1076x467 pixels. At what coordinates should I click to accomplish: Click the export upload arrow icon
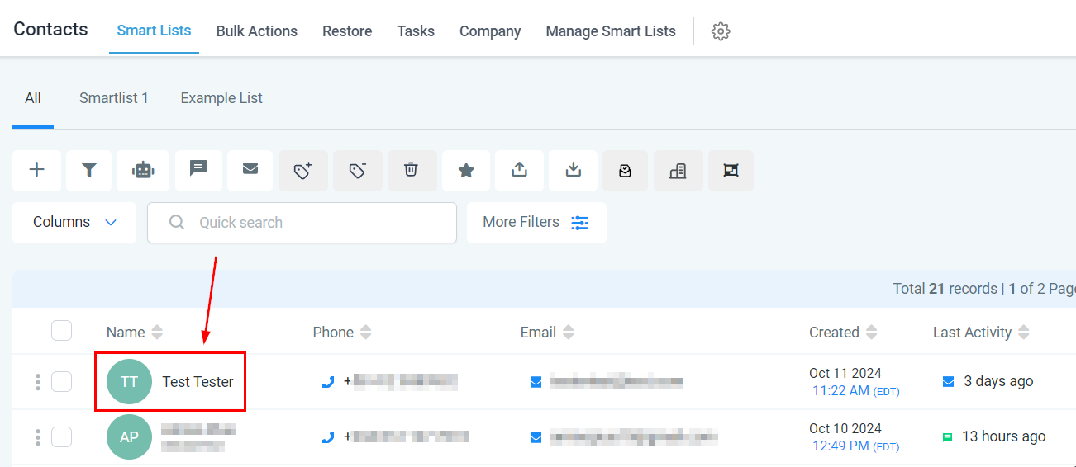click(x=519, y=170)
